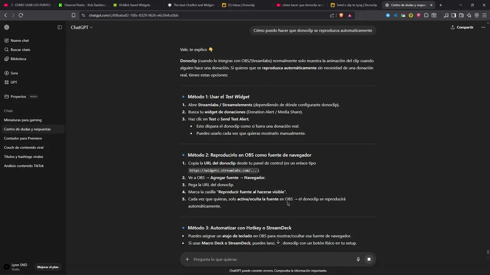This screenshot has height=275, width=490.
Task: Go forward with browser forward arrow
Action: [x=13, y=15]
